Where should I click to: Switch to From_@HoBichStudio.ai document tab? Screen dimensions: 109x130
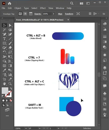tap(40, 20)
